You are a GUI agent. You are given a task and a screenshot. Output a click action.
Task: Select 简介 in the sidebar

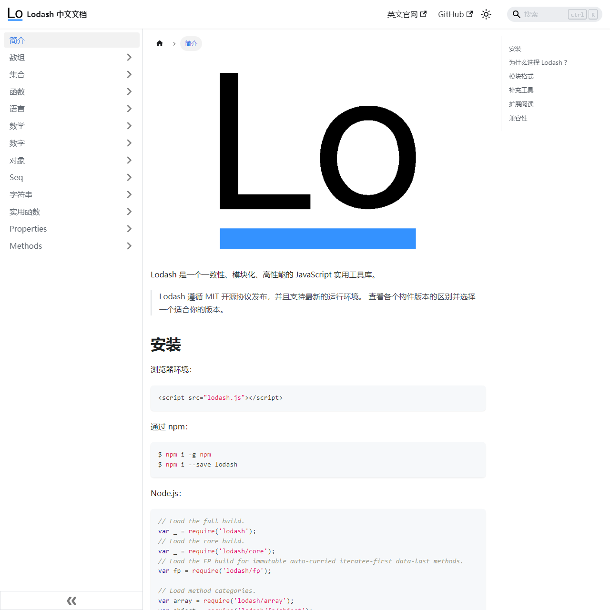[x=71, y=40]
